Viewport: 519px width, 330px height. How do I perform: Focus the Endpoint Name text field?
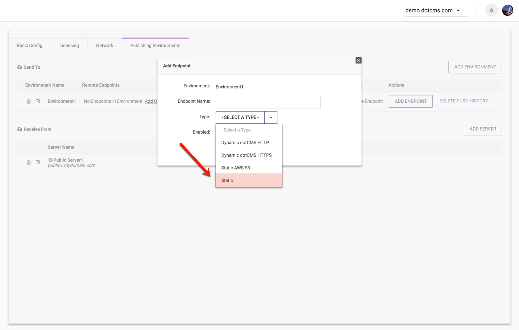click(268, 102)
